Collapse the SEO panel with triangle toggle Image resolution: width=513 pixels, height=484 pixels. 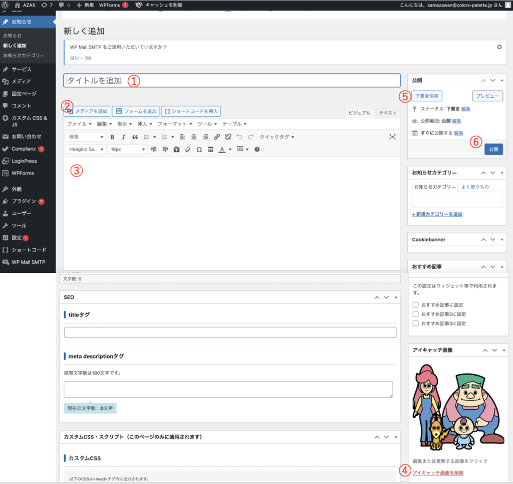[396, 297]
